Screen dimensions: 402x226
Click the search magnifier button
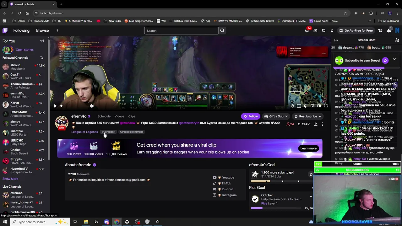point(222,30)
